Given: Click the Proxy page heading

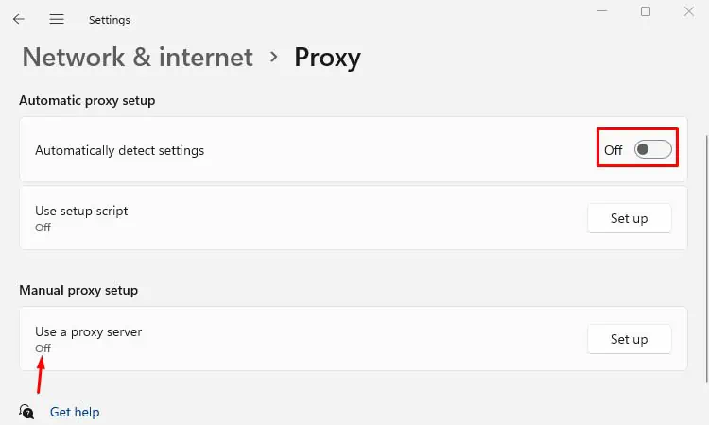Looking at the screenshot, I should (327, 57).
